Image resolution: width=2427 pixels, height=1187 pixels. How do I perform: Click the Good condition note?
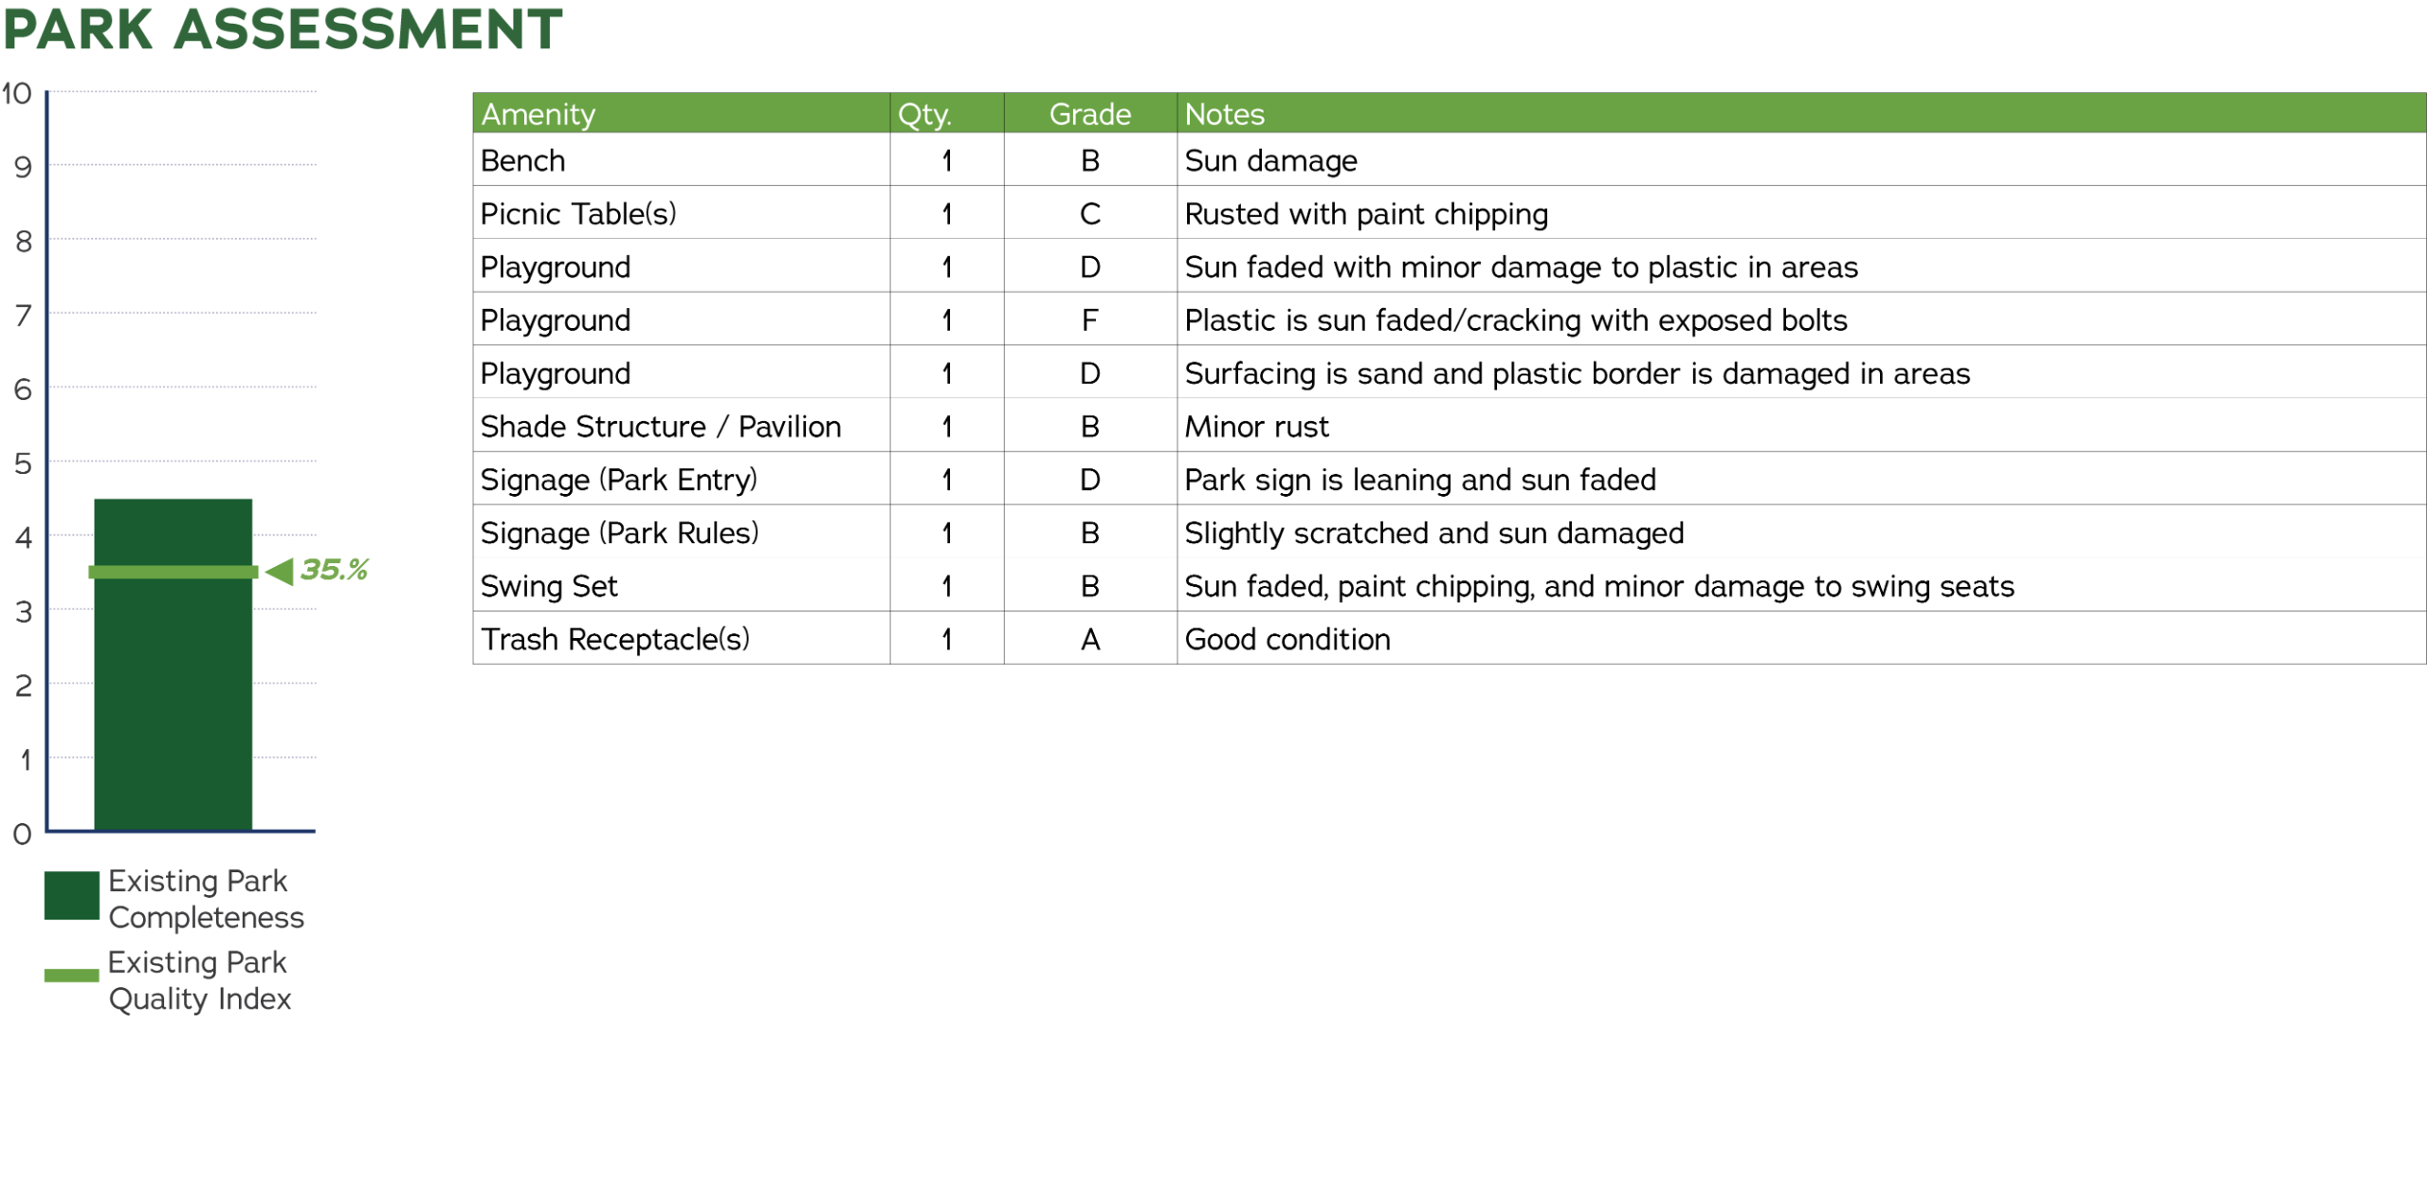point(1286,639)
